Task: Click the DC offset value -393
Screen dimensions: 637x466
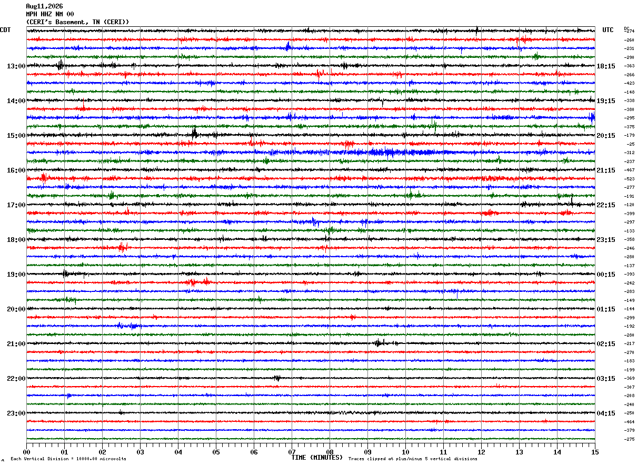Action: coord(629,275)
